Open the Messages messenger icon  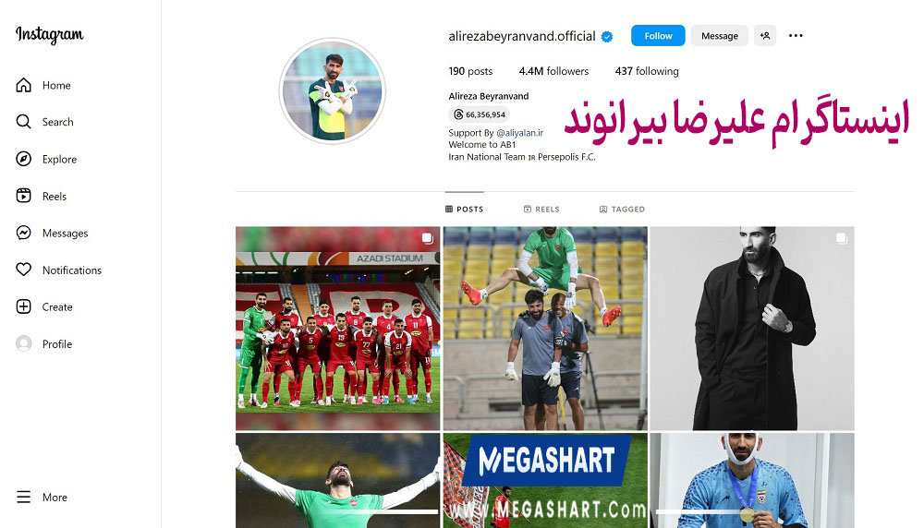coord(24,233)
